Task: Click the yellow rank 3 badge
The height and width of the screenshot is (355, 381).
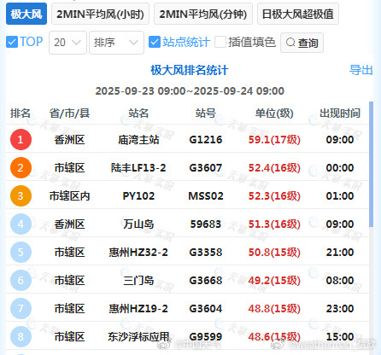Action: pyautogui.click(x=21, y=195)
